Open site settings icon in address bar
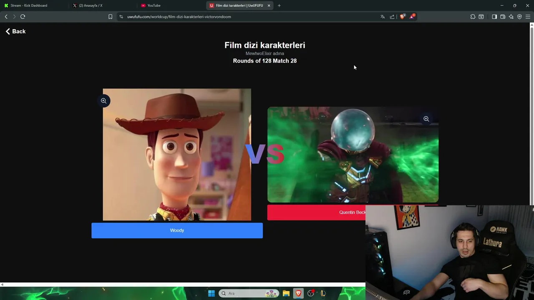Image resolution: width=534 pixels, height=300 pixels. point(121,17)
